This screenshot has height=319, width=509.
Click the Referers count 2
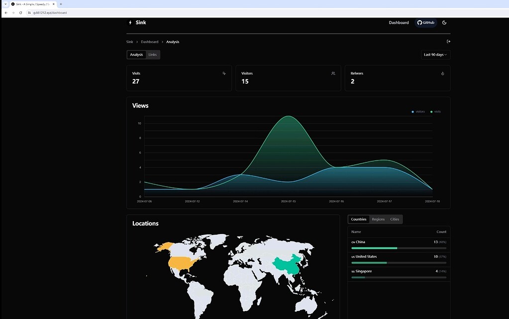(x=353, y=81)
